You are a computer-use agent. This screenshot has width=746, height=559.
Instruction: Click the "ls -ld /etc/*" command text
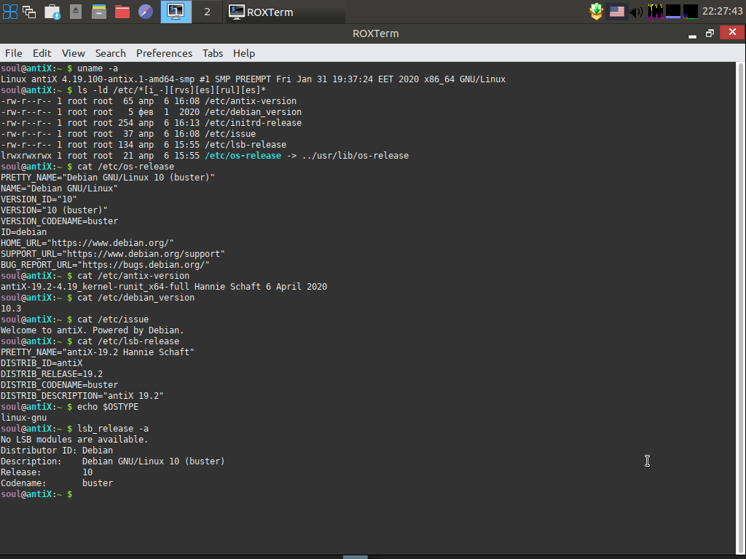(172, 90)
